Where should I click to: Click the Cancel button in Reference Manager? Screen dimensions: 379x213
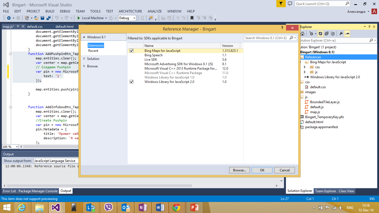[x=284, y=170]
